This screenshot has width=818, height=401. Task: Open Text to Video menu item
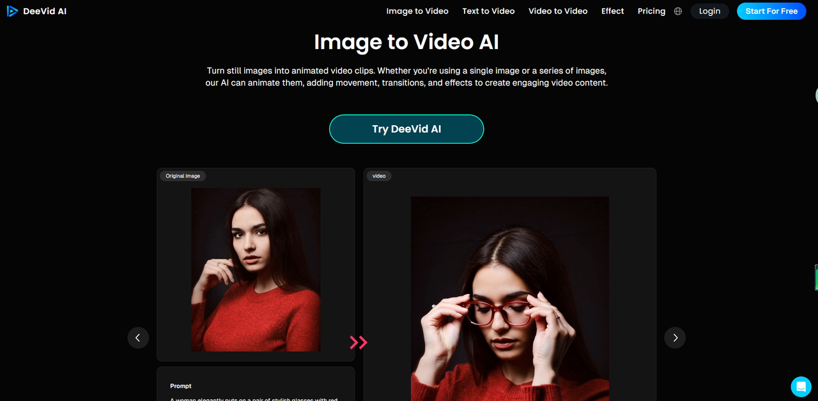click(x=488, y=11)
